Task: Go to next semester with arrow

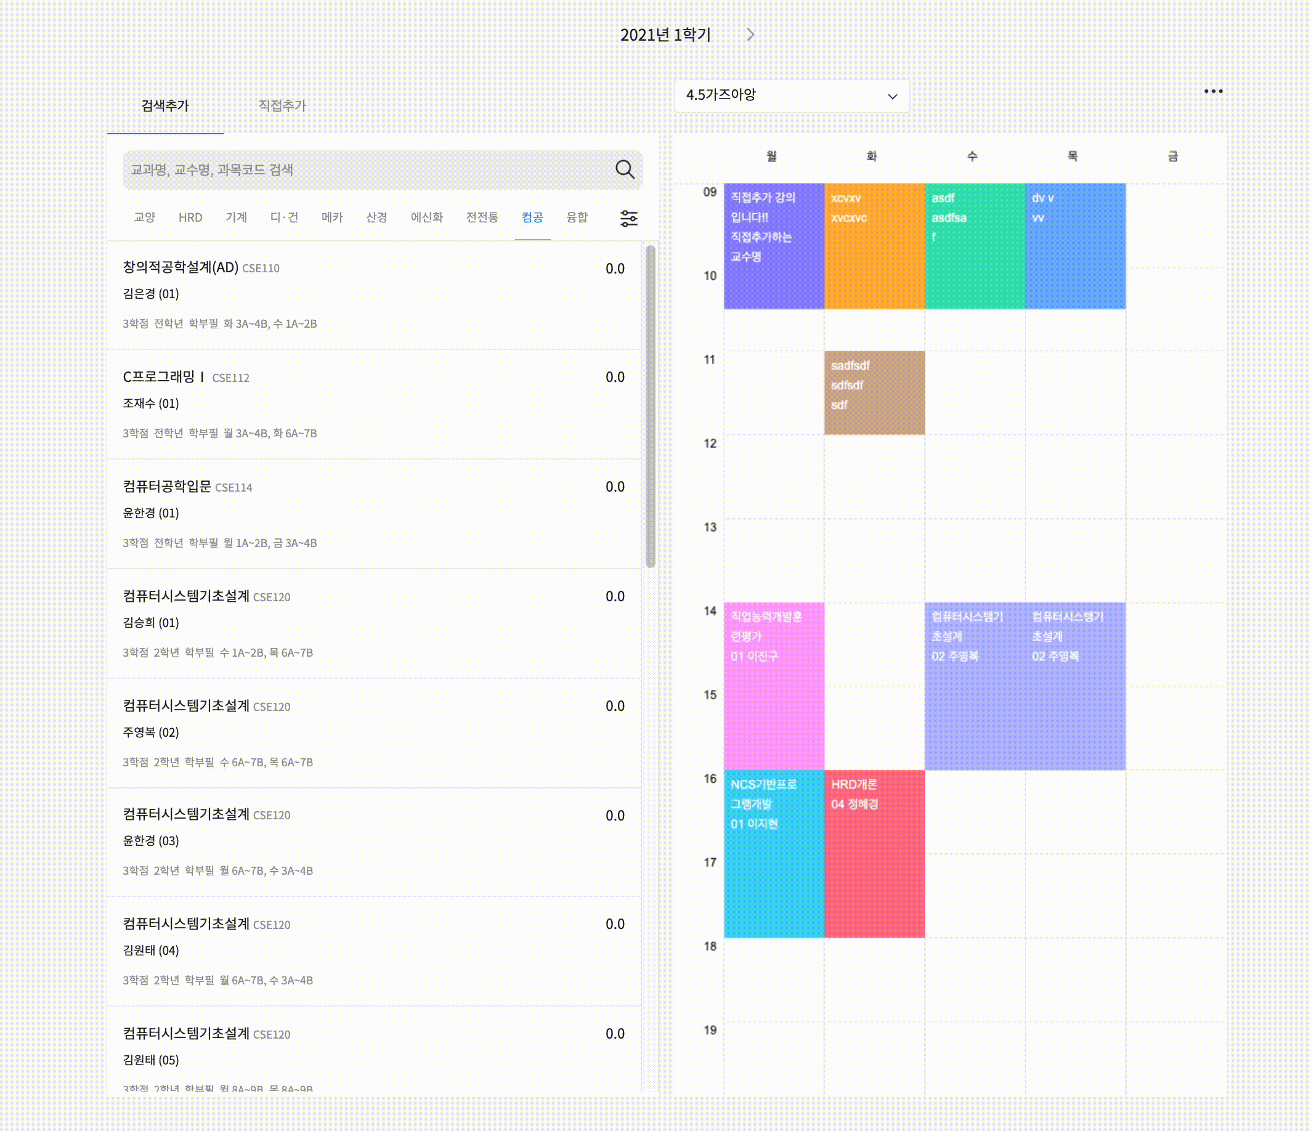Action: pos(750,34)
